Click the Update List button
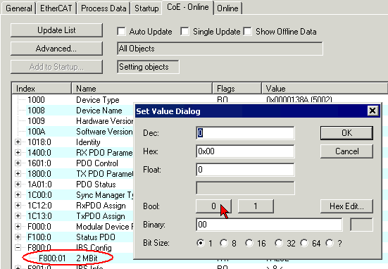This screenshot has height=269, width=388. [56, 30]
